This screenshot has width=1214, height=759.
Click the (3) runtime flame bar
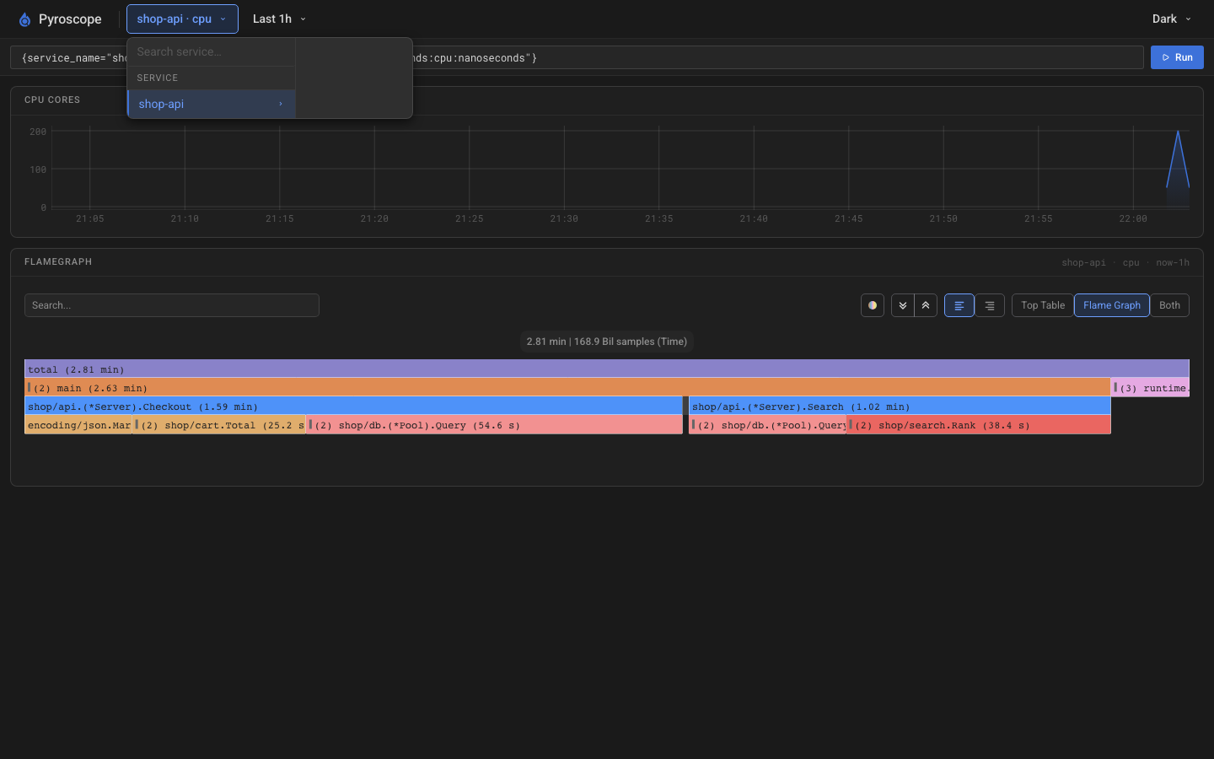(x=1150, y=388)
